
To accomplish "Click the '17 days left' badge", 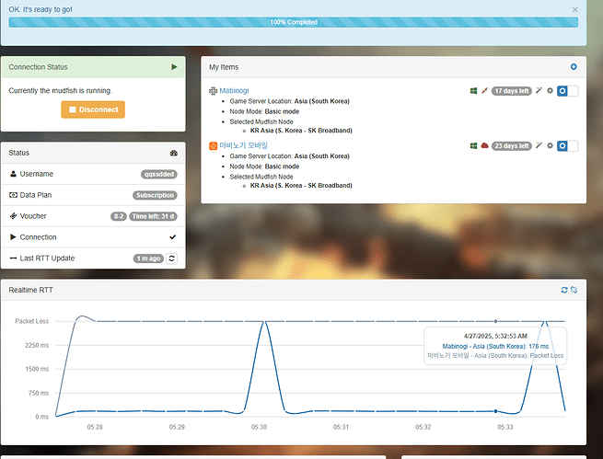I will pyautogui.click(x=512, y=91).
